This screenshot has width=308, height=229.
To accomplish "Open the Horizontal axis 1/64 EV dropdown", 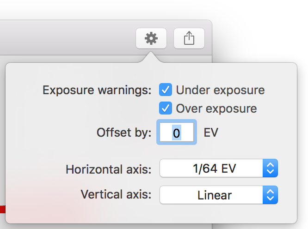I will (219, 168).
